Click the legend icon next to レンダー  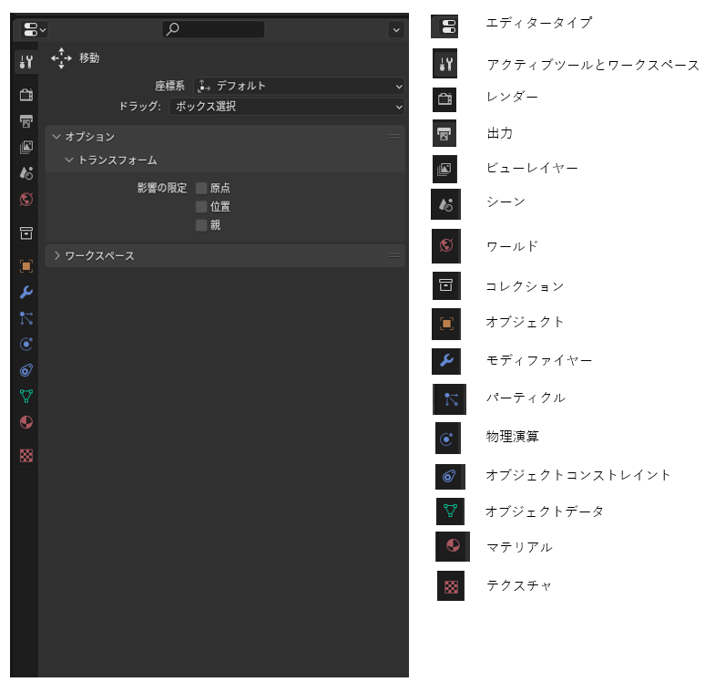(x=444, y=99)
